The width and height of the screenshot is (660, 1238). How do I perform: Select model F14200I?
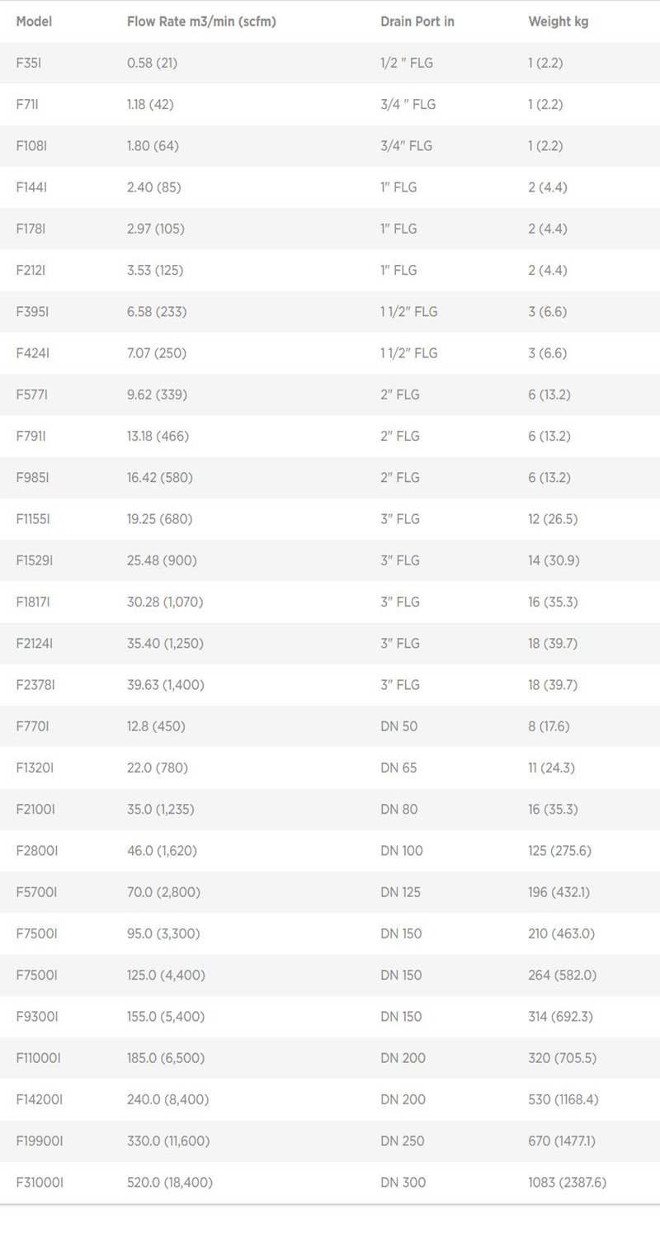[39, 1099]
